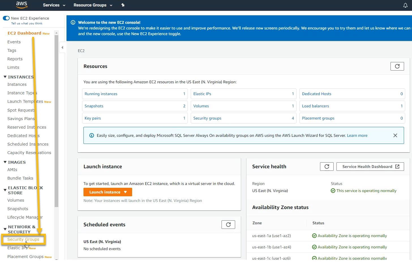Open Lifecycle Manager in the sidebar
Image resolution: width=412 pixels, height=262 pixels.
(x=25, y=217)
